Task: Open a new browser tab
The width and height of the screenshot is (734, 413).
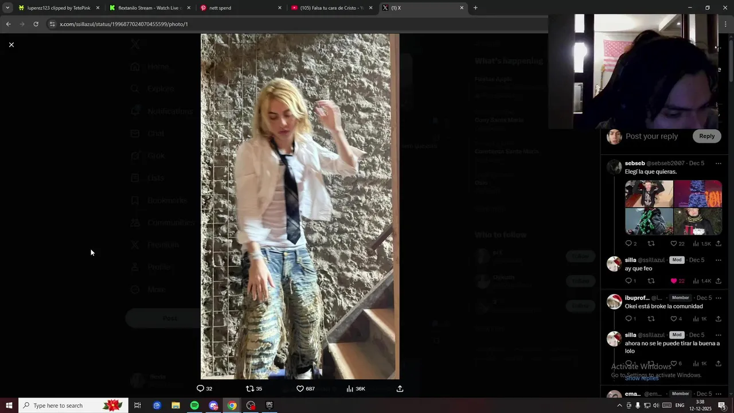Action: tap(475, 8)
